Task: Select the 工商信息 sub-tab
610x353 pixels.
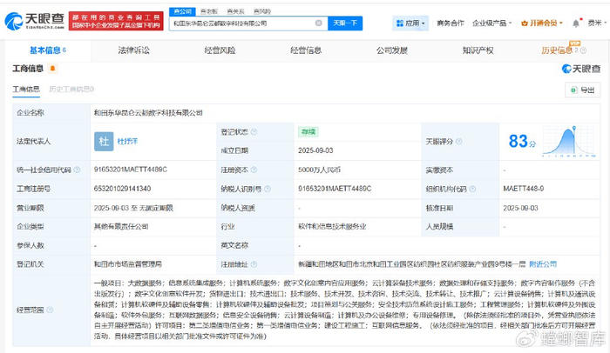Action: point(26,90)
